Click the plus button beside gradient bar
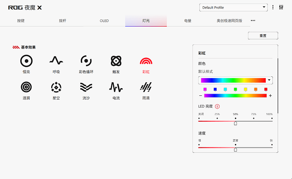292x179 pixels. pos(270,96)
